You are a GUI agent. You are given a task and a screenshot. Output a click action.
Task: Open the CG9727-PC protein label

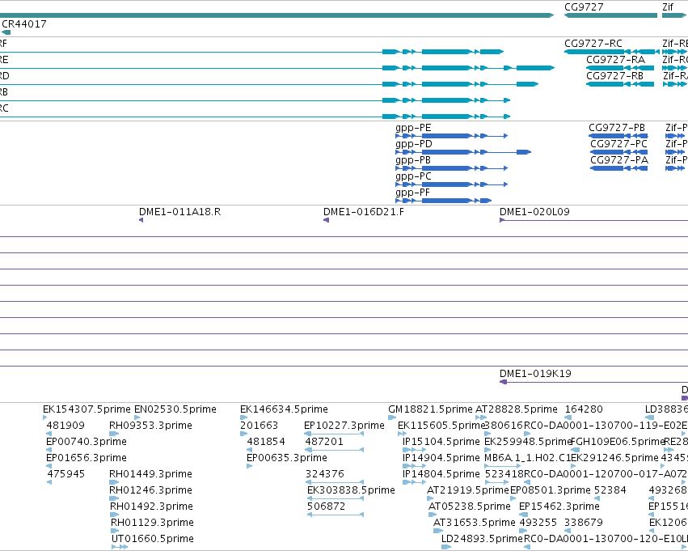tap(618, 144)
